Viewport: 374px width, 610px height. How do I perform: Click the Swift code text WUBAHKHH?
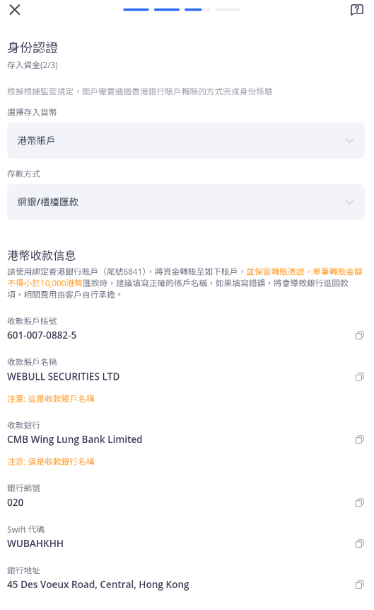tap(35, 543)
